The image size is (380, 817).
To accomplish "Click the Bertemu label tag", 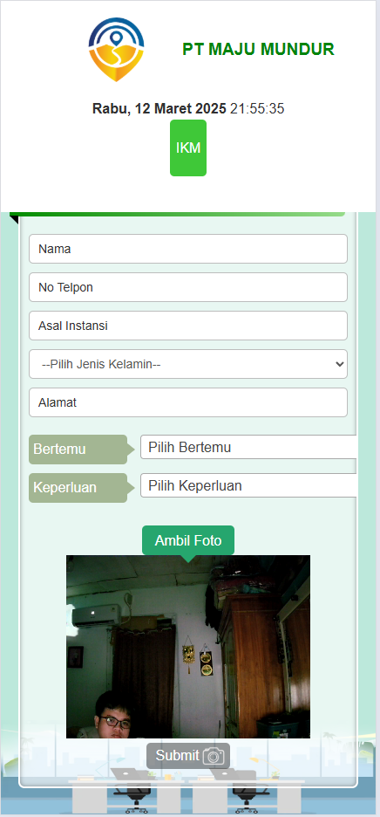I will (78, 450).
